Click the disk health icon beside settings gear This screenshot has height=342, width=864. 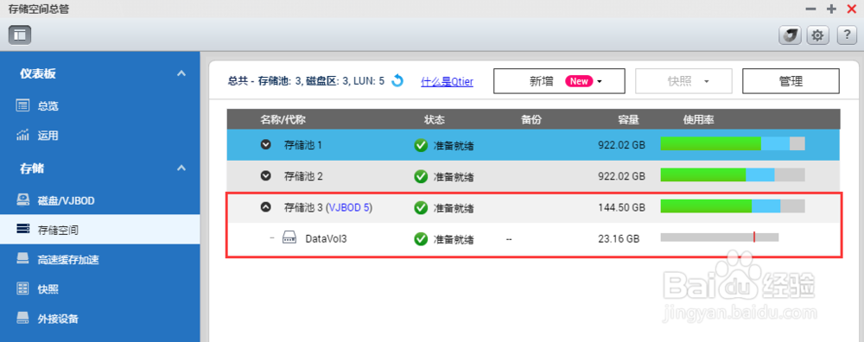(x=790, y=35)
